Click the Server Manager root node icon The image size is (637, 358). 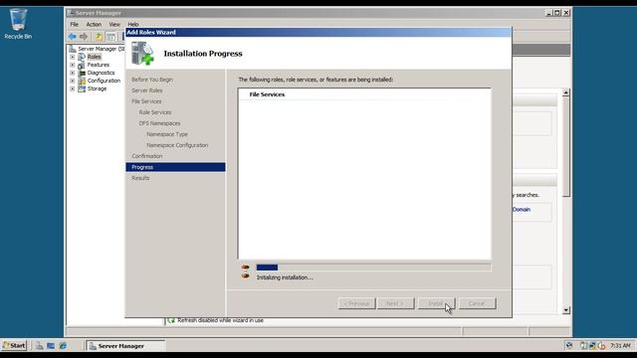(x=73, y=49)
